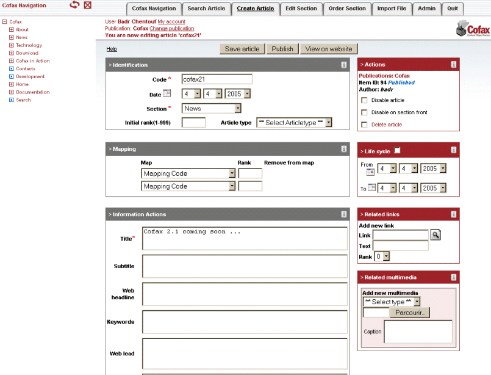Image resolution: width=491 pixels, height=375 pixels.
Task: Switch to the Order Section tab
Action: pos(347,9)
